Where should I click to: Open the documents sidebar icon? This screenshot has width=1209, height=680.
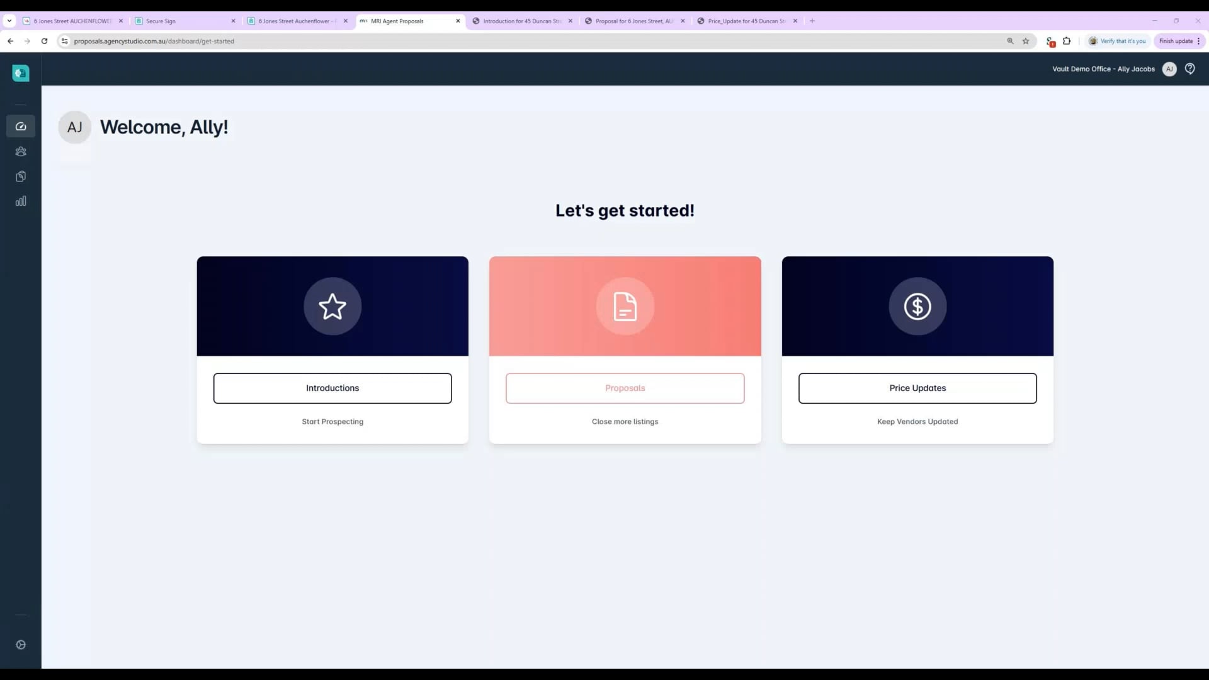tap(21, 176)
